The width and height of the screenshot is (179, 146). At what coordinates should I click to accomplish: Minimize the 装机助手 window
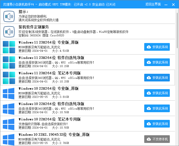(166, 5)
